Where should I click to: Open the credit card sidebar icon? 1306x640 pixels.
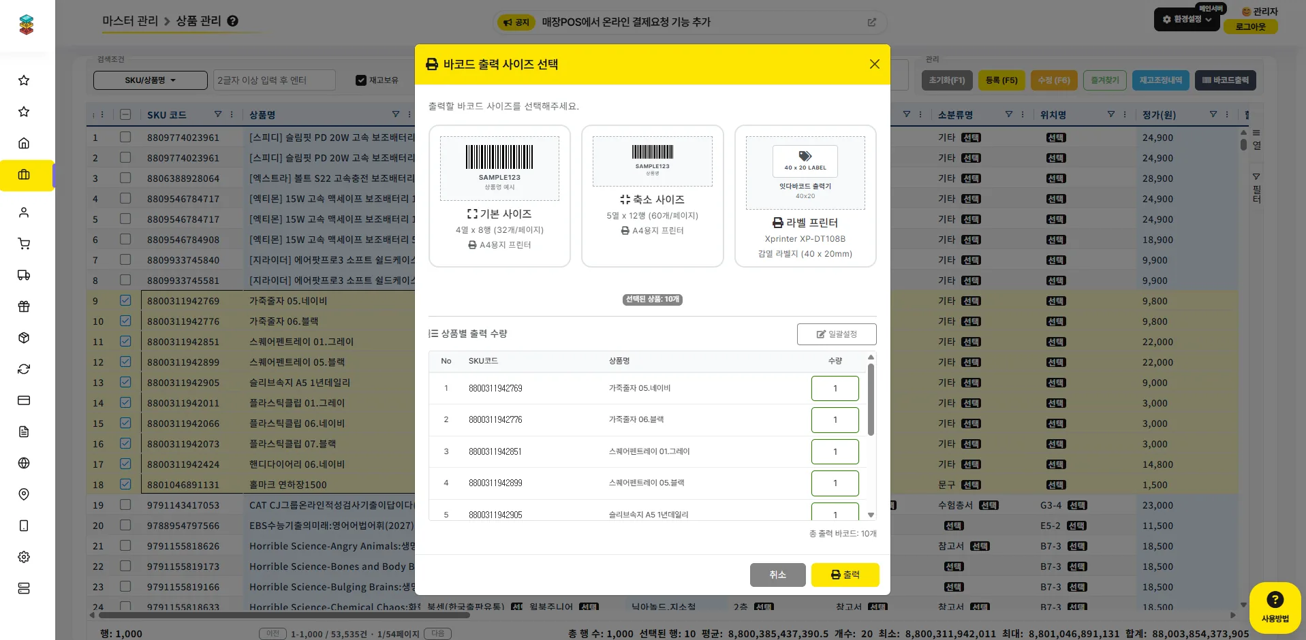coord(24,400)
